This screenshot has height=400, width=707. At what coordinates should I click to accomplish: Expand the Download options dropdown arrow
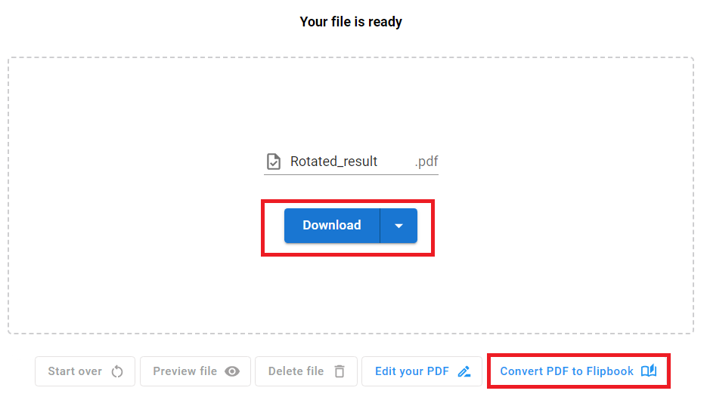[398, 226]
